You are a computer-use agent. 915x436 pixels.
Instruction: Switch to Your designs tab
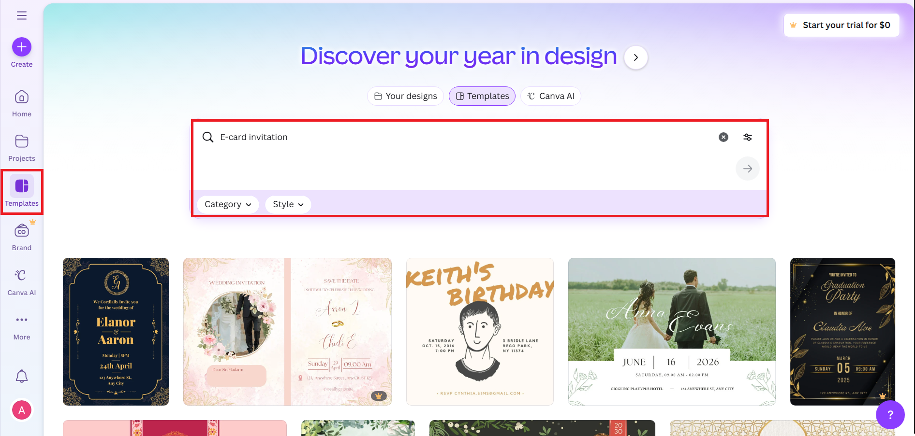pyautogui.click(x=406, y=96)
